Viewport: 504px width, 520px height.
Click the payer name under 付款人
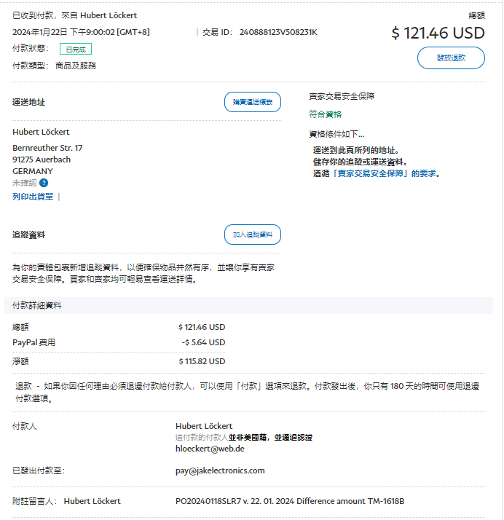204,426
